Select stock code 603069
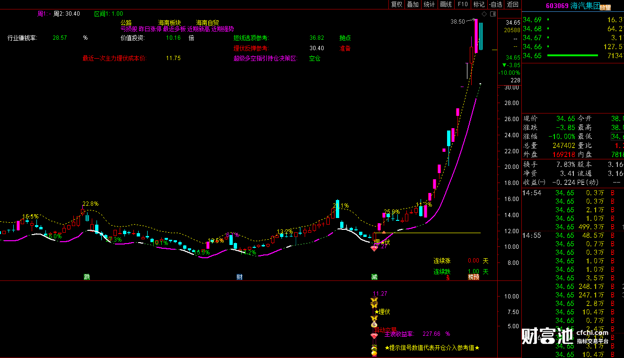This screenshot has height=358, width=624. pos(557,6)
